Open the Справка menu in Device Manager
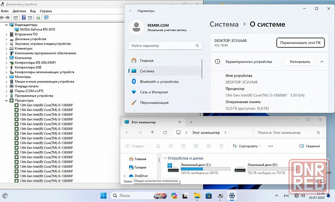 point(45,11)
